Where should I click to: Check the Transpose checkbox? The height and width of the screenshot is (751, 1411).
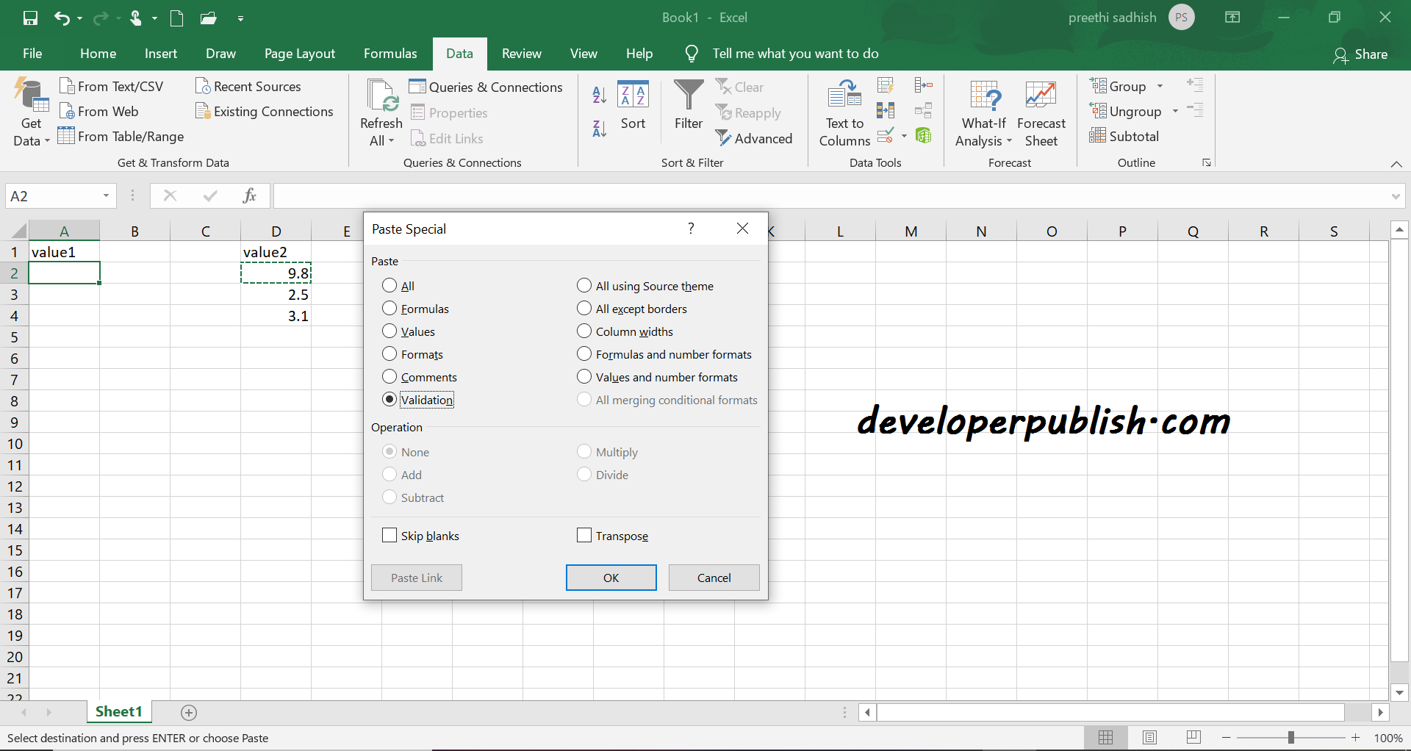[x=584, y=536]
